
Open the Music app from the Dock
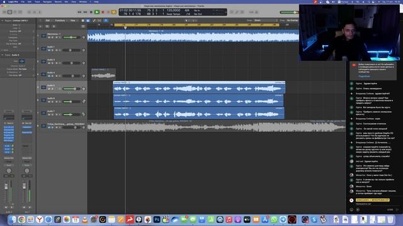(229, 220)
